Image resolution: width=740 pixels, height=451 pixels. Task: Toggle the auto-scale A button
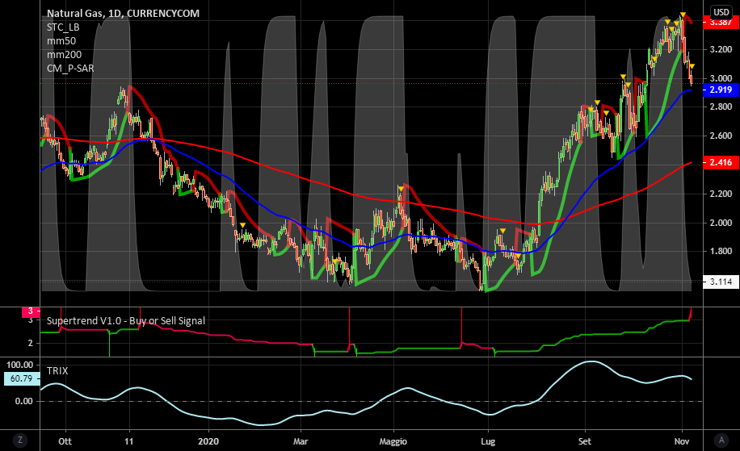721,441
